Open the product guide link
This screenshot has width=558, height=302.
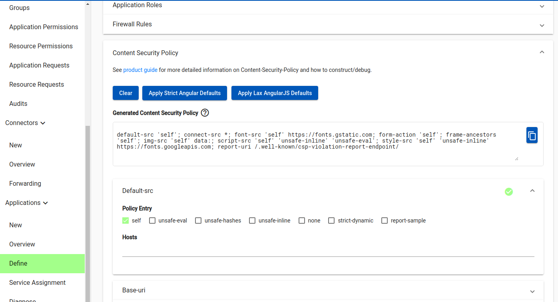[140, 70]
